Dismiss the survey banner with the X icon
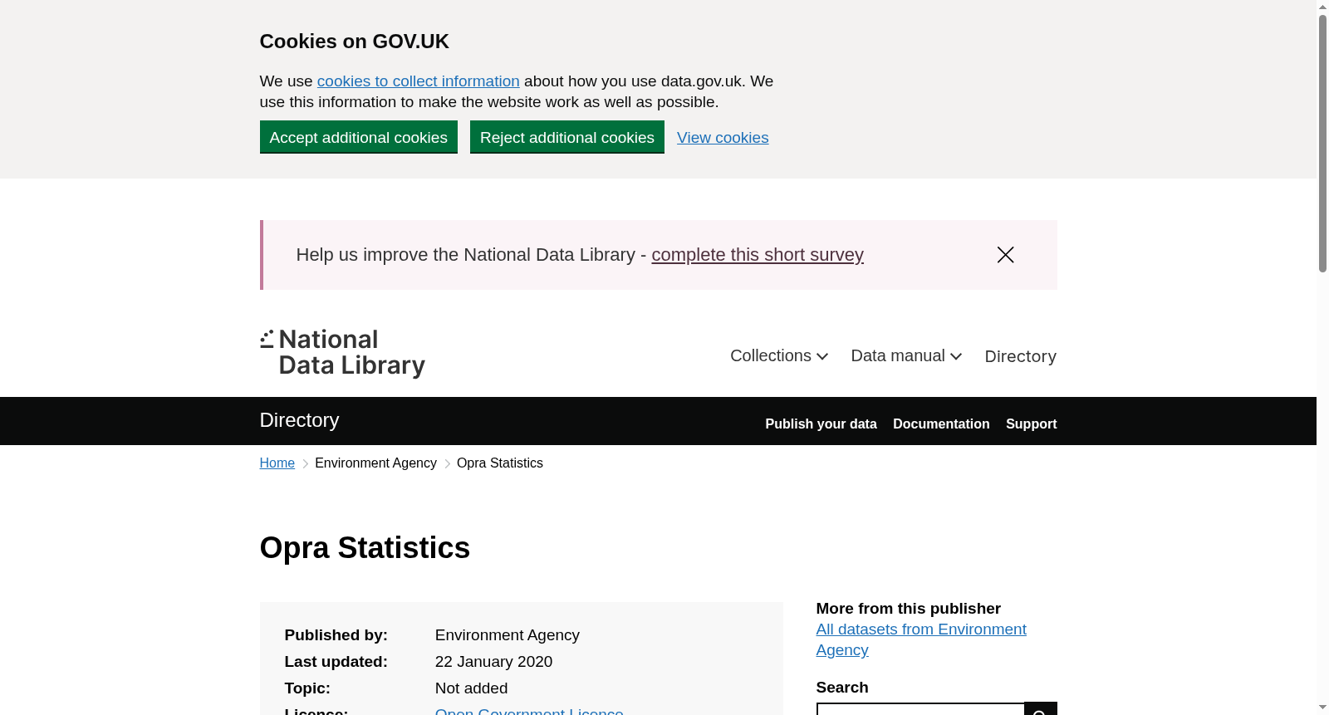 click(1005, 255)
